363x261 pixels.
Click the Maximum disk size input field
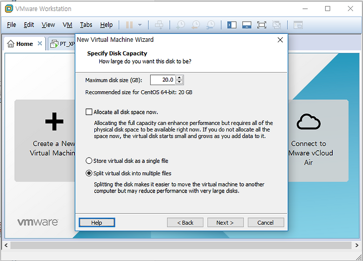click(163, 80)
